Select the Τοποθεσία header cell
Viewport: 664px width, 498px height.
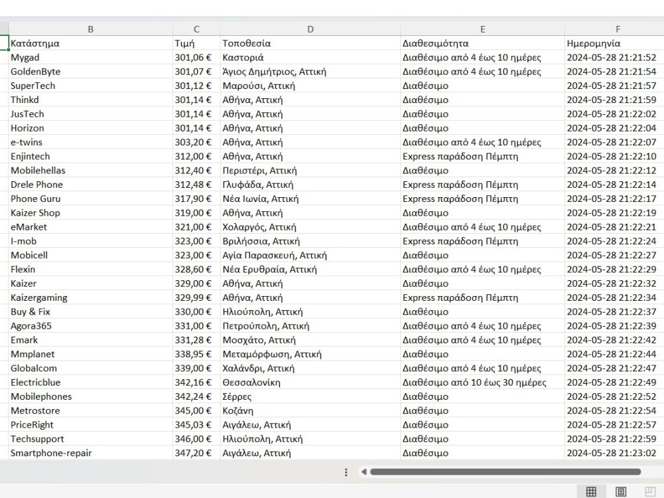[310, 43]
